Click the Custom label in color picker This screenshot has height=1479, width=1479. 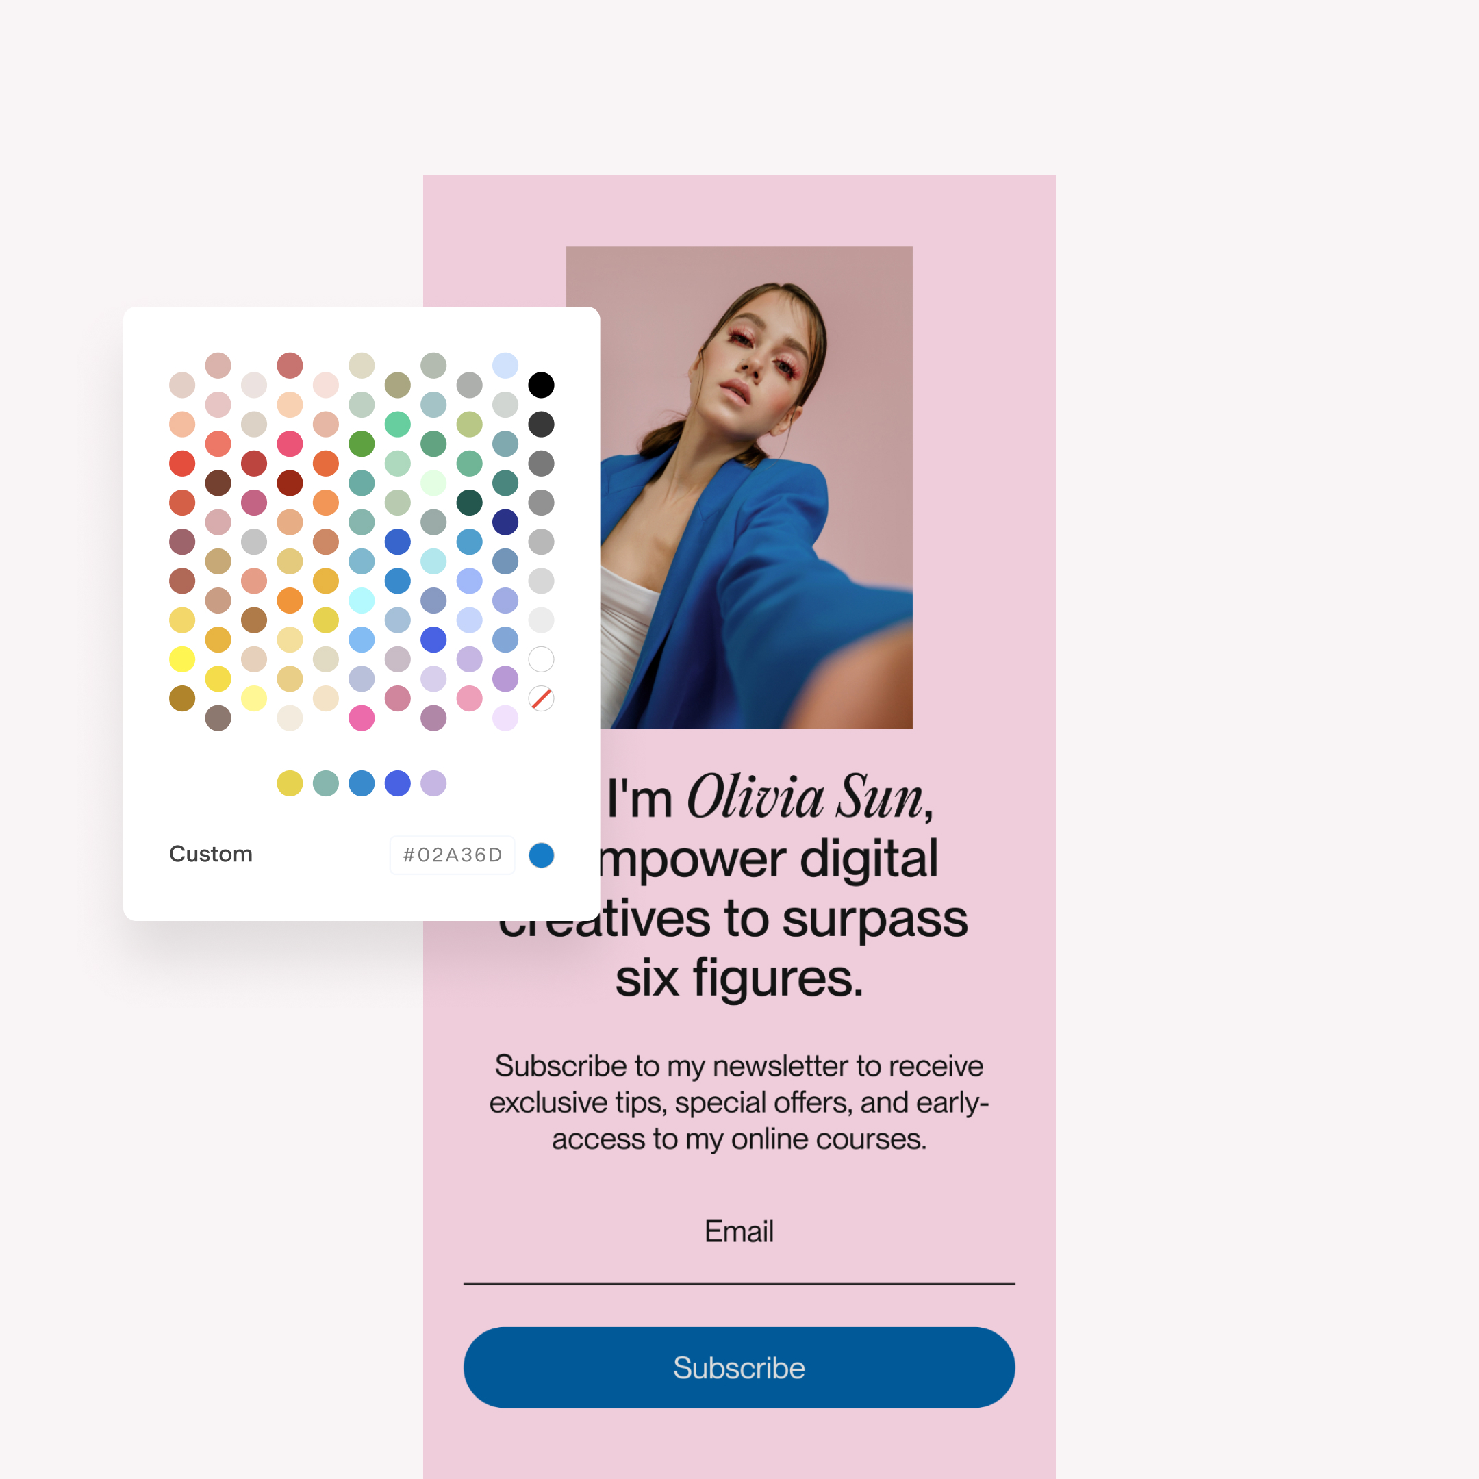pos(210,855)
